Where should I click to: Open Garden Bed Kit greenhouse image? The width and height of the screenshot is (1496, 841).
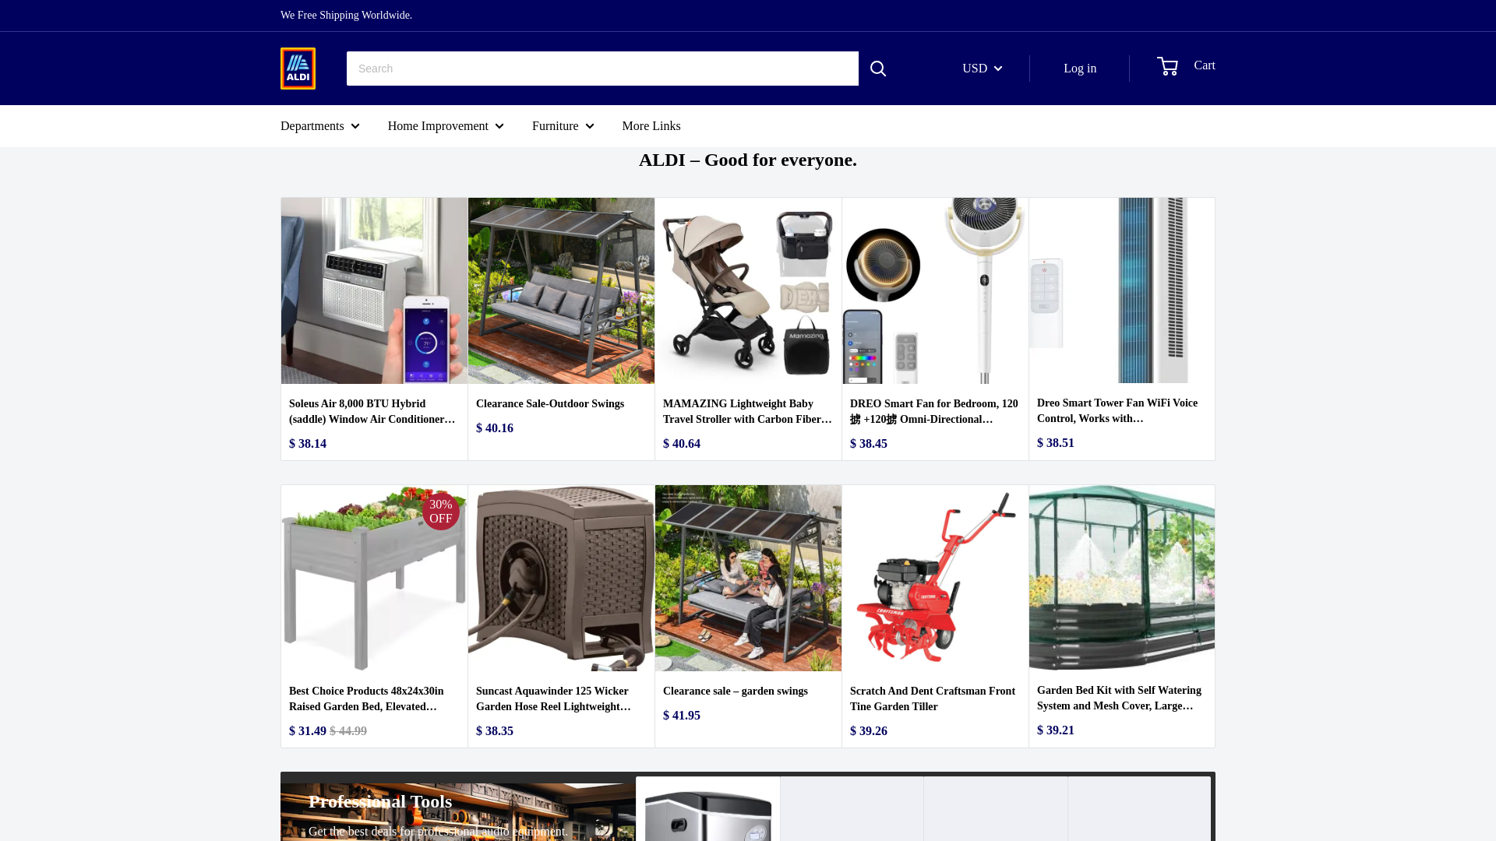pos(1122,578)
